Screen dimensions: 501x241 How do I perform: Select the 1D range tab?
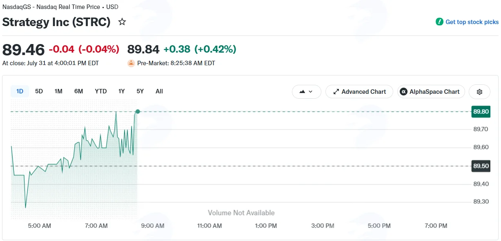[x=20, y=91]
